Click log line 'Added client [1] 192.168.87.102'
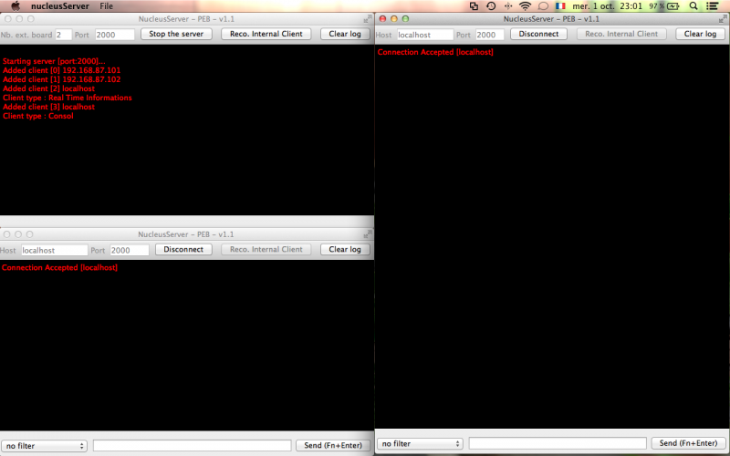The image size is (730, 456). (61, 79)
